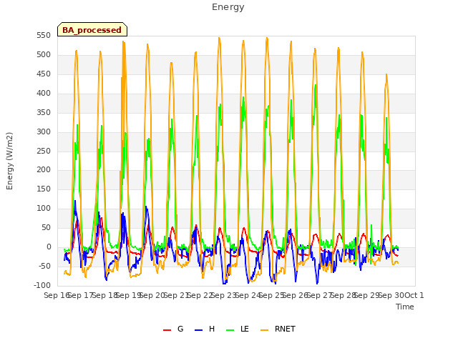
Task: Click the Sep 16 x-axis date label
Action: 57,295
